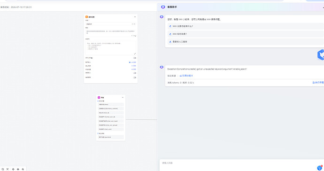324x171 pixels.
Task: Select the {question} output parameter row
Action: (111, 137)
